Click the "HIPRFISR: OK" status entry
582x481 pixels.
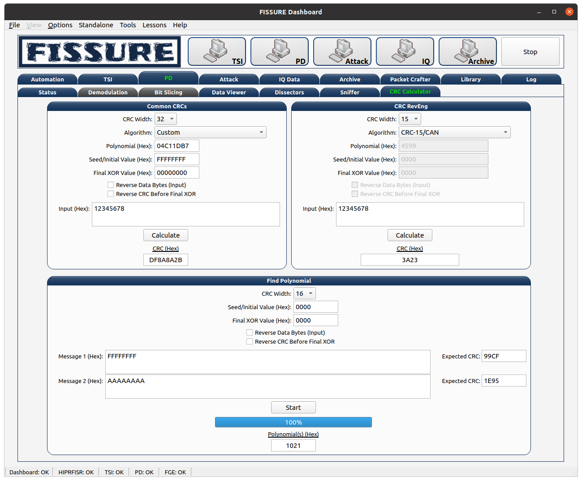coord(76,472)
